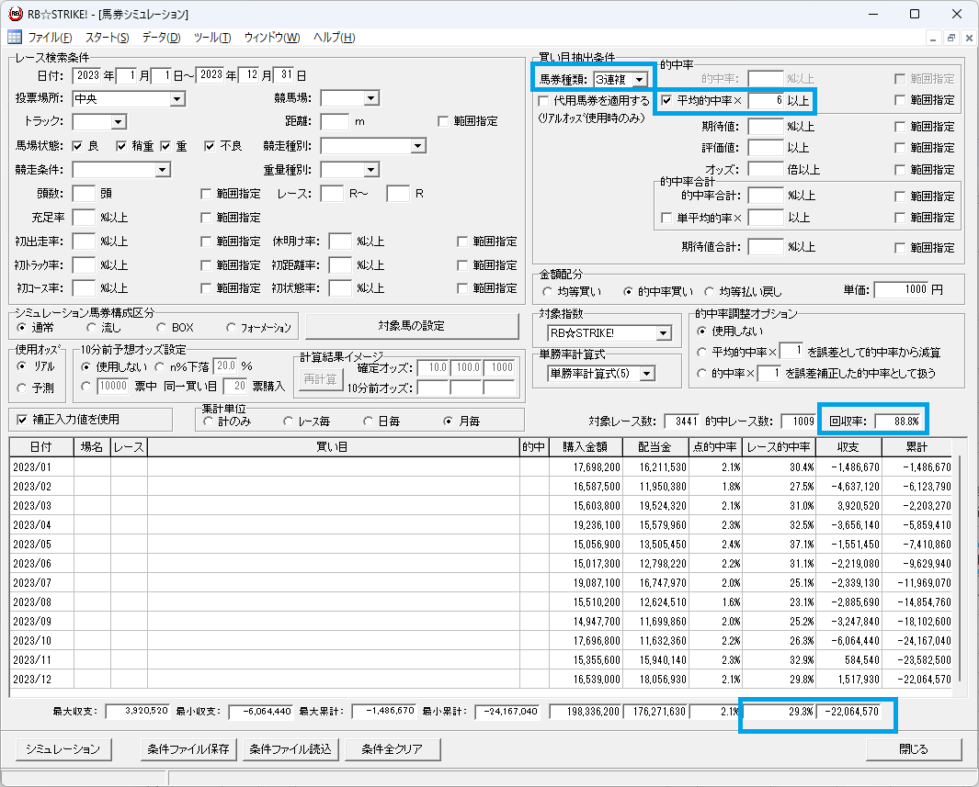This screenshot has height=787, width=979.
Task: Open the 馬券種類 dropdown showing 3連複
Action: click(x=640, y=80)
